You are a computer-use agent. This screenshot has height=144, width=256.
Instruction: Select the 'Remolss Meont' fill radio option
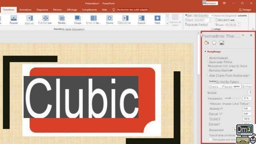point(208,70)
